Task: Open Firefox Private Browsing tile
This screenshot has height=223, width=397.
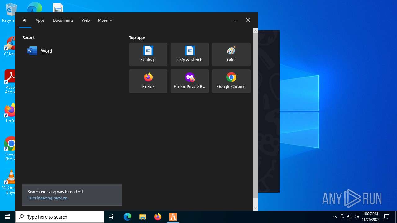Action: click(x=190, y=81)
